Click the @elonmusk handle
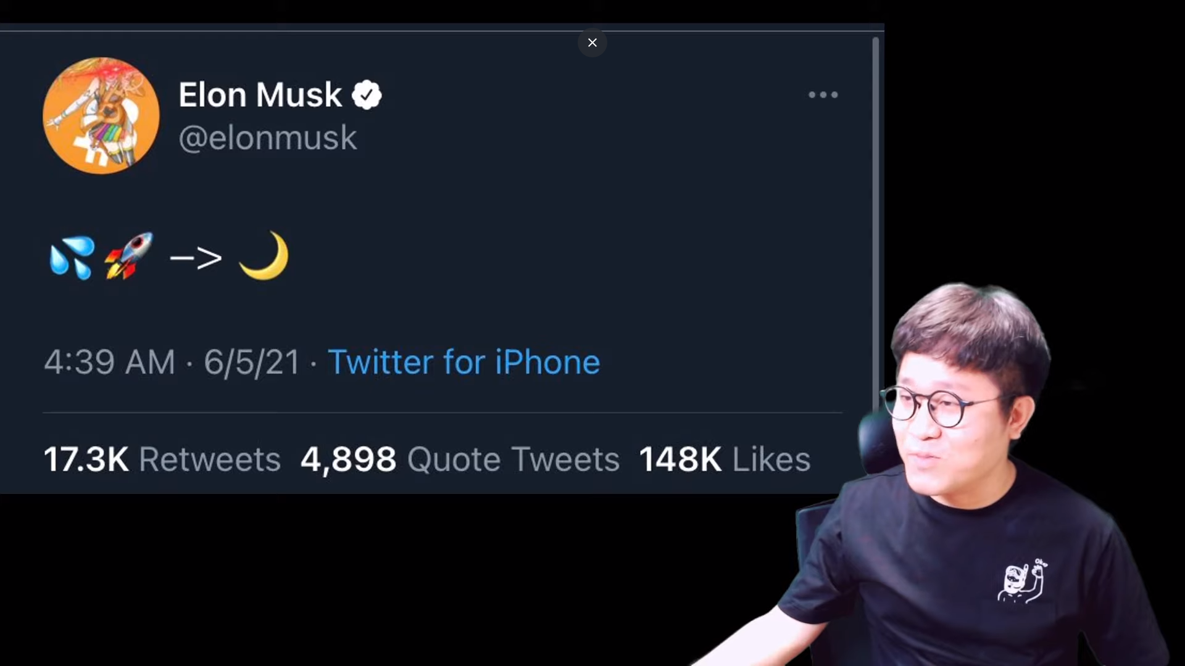Screen dimensions: 1185x666 coord(267,137)
